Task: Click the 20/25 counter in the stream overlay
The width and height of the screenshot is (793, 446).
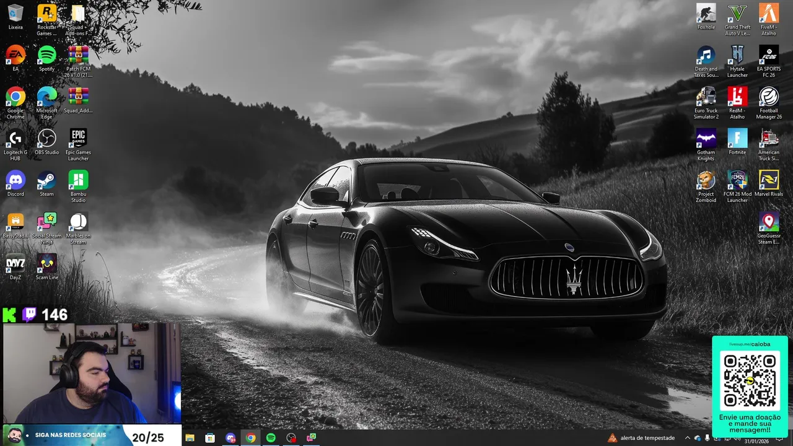Action: coord(148,437)
